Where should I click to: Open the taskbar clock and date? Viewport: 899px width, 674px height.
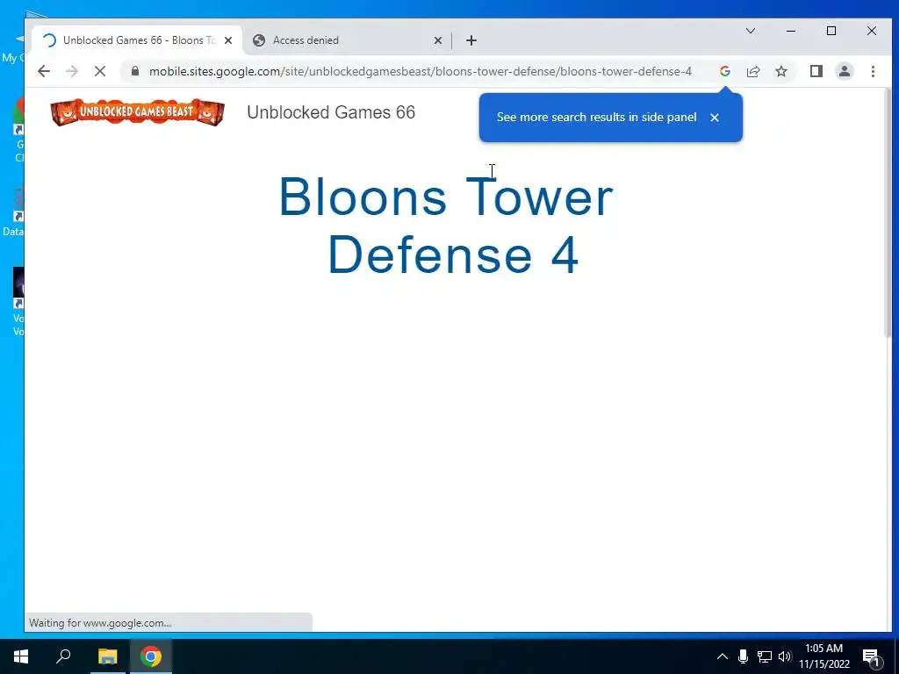[x=823, y=656]
